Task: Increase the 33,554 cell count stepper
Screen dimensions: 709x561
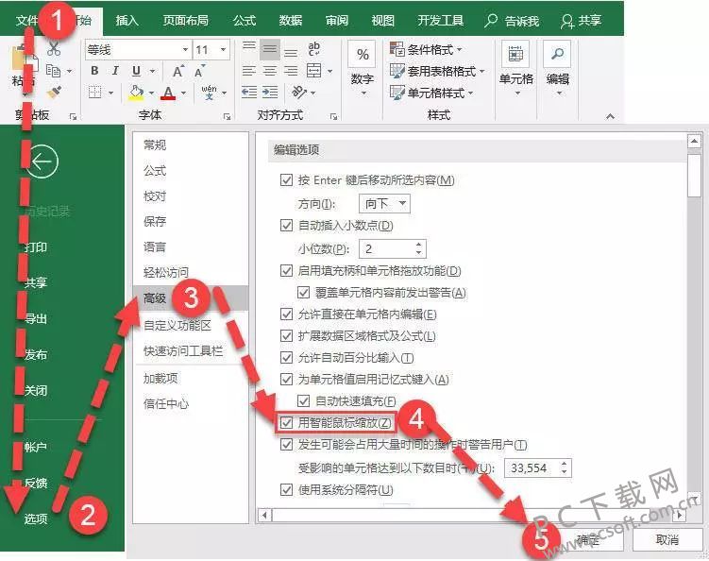Action: [x=564, y=464]
